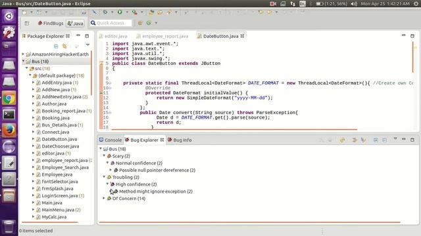This screenshot has height=236, width=421.
Task: Collapse all in Package Explorer toolbar
Action: click(56, 46)
